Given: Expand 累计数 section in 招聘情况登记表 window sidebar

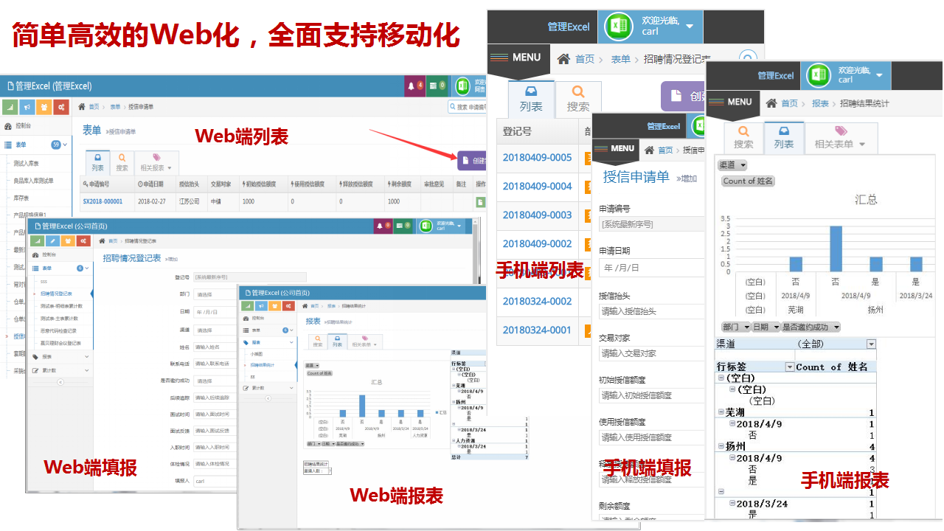Looking at the screenshot, I should tap(60, 369).
